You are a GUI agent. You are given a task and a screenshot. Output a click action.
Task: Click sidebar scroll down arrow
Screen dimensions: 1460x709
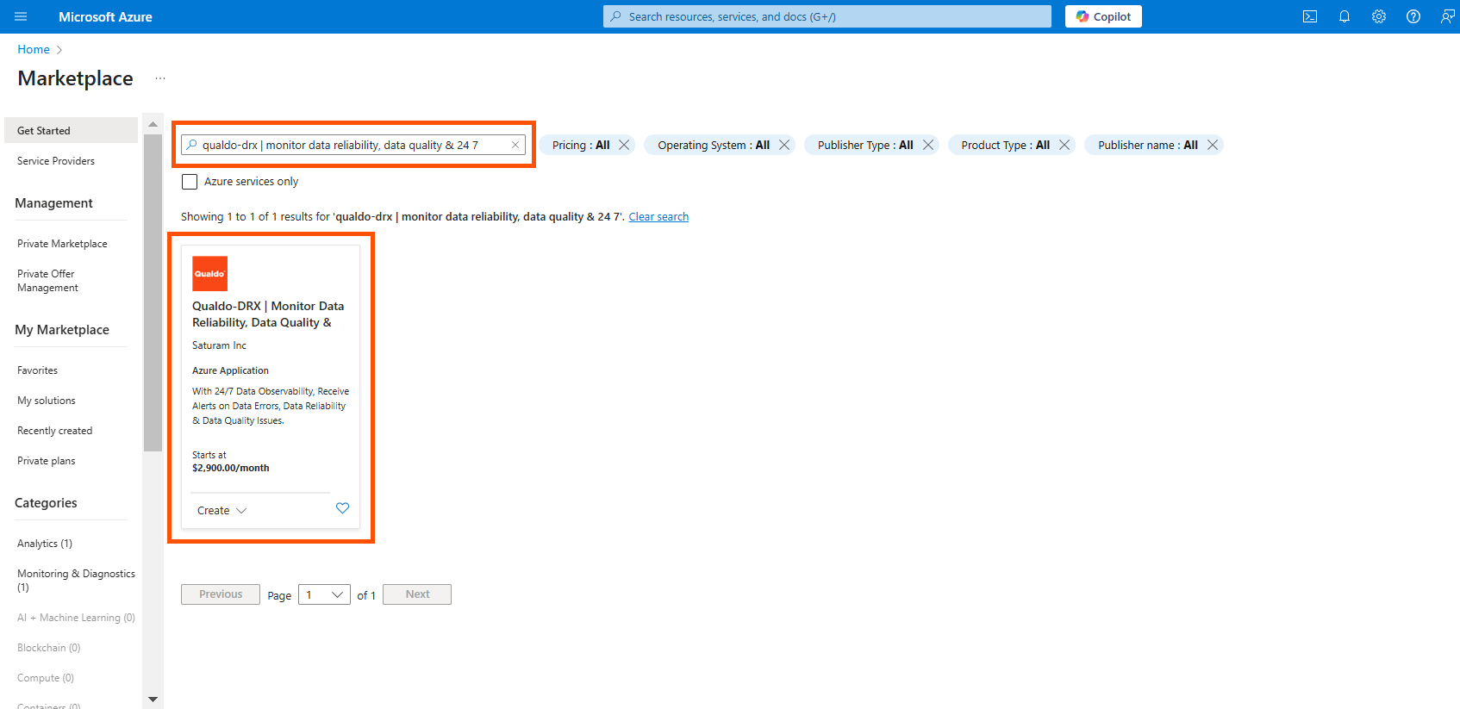(x=153, y=700)
